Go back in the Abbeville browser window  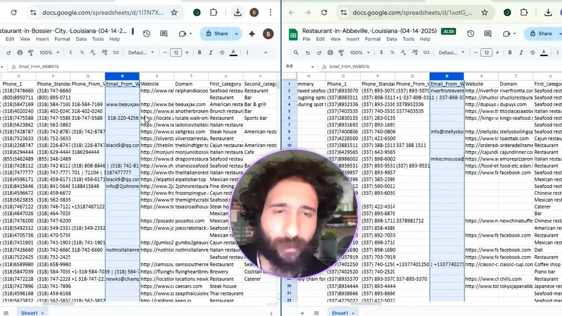[292, 13]
